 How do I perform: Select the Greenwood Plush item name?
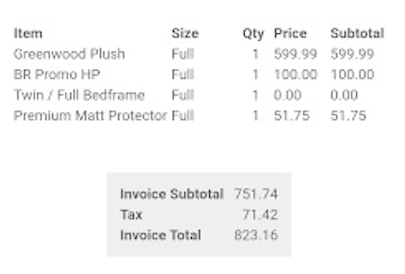70,54
